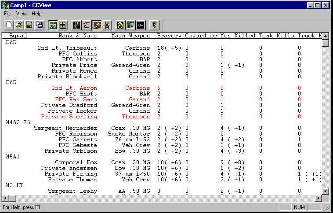Click the horizontal scrollbar right arrow
333x213 pixels.
click(319, 198)
